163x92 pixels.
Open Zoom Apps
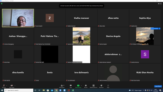(108, 86)
